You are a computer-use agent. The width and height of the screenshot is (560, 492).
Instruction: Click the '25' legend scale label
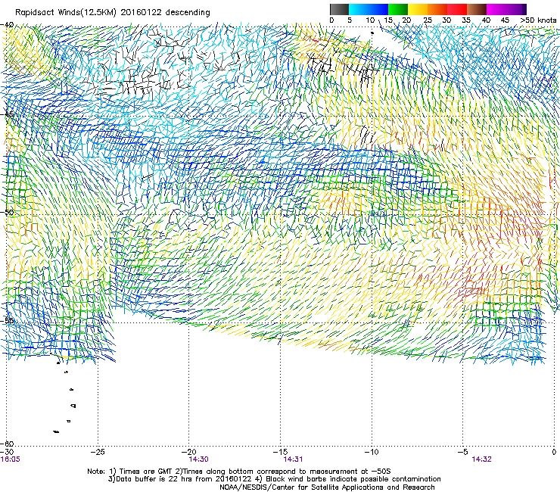(x=428, y=20)
